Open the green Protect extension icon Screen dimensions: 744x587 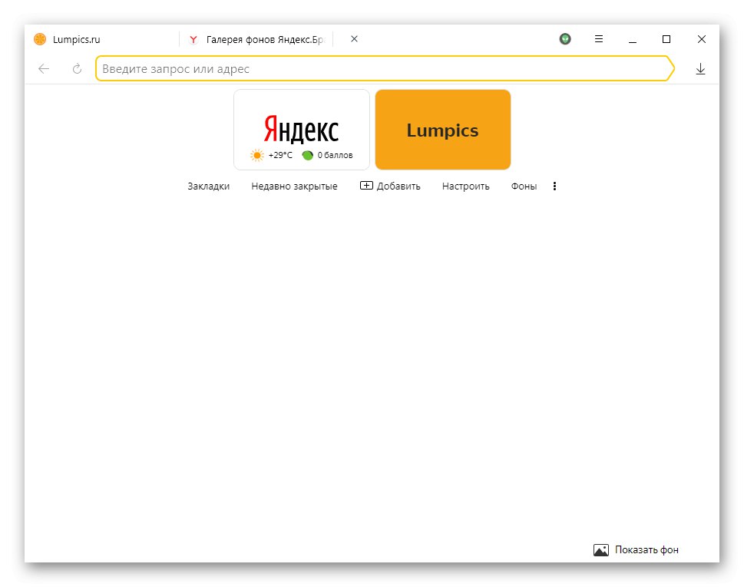coord(564,39)
